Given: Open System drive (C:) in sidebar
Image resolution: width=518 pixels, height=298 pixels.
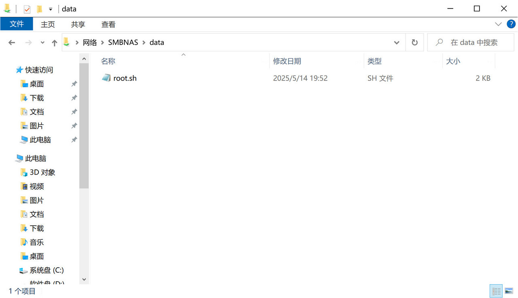Looking at the screenshot, I should pos(46,270).
